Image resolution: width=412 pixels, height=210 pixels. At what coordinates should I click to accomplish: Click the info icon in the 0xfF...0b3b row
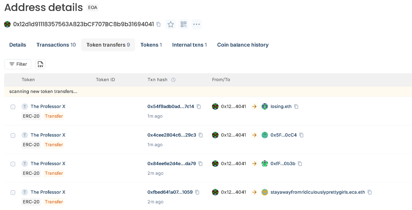pos(13,164)
